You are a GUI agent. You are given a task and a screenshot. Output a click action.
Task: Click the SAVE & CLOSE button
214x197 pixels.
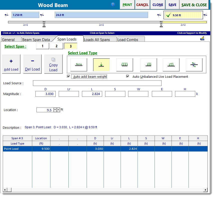pyautogui.click(x=194, y=5)
